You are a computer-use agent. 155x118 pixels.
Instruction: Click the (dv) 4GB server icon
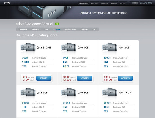tap(28, 92)
